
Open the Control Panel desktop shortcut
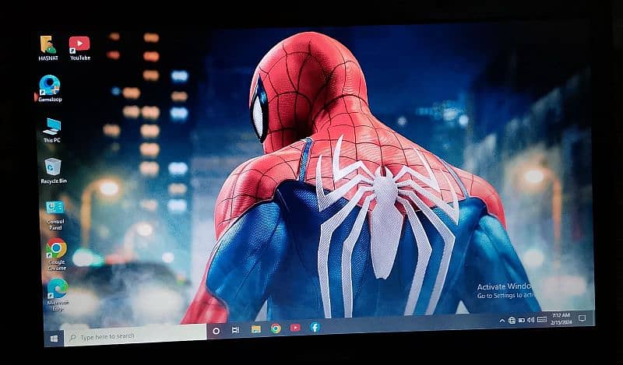point(55,209)
